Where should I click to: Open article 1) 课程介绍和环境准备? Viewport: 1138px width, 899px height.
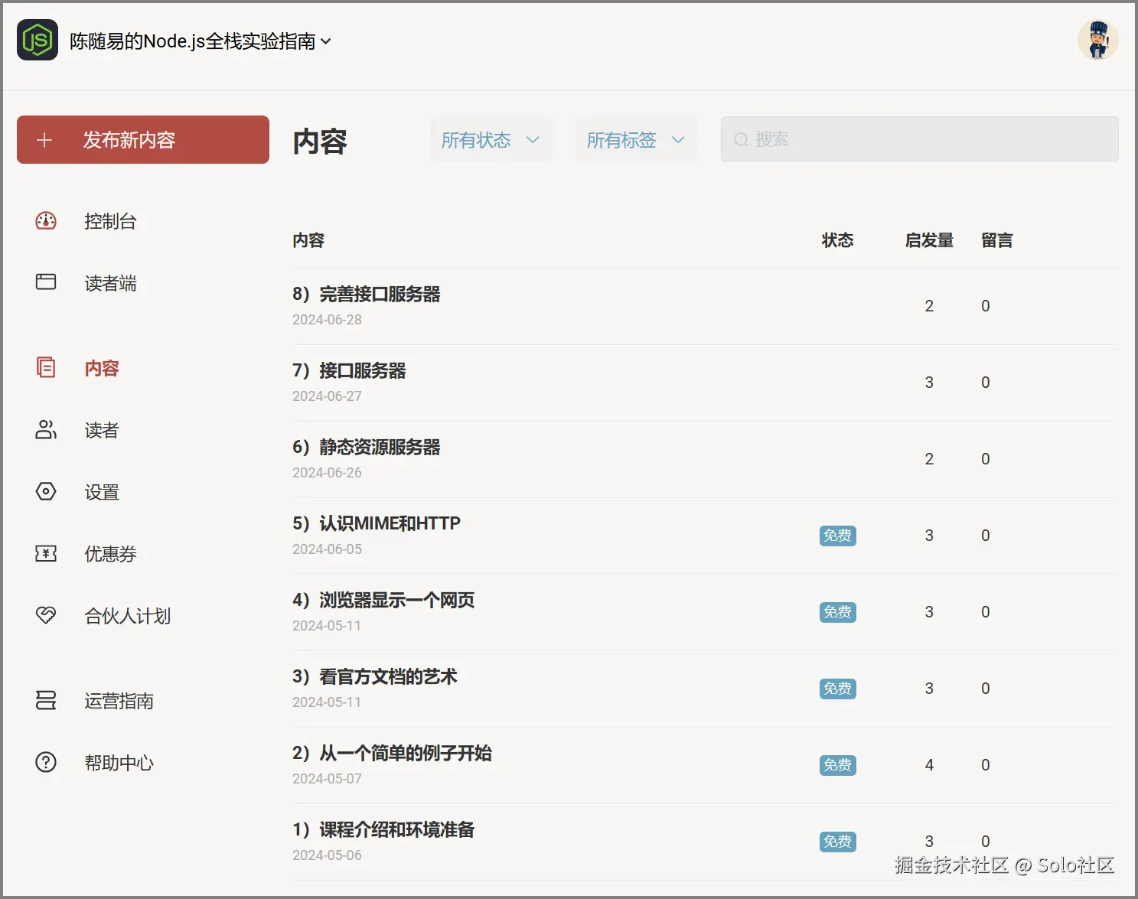[x=383, y=829]
